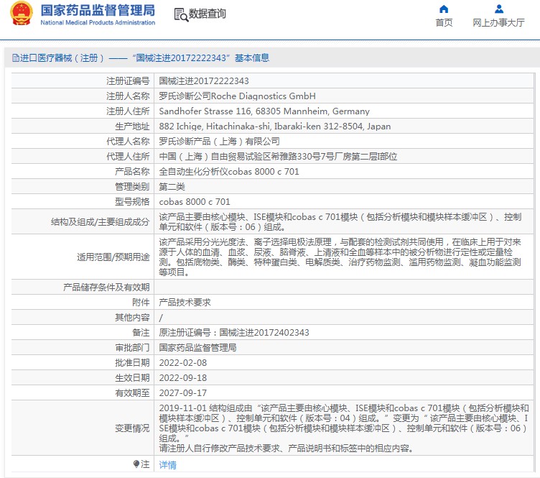The width and height of the screenshot is (540, 478).
Task: Click the 代理人名称 row label
Action: pyautogui.click(x=128, y=142)
